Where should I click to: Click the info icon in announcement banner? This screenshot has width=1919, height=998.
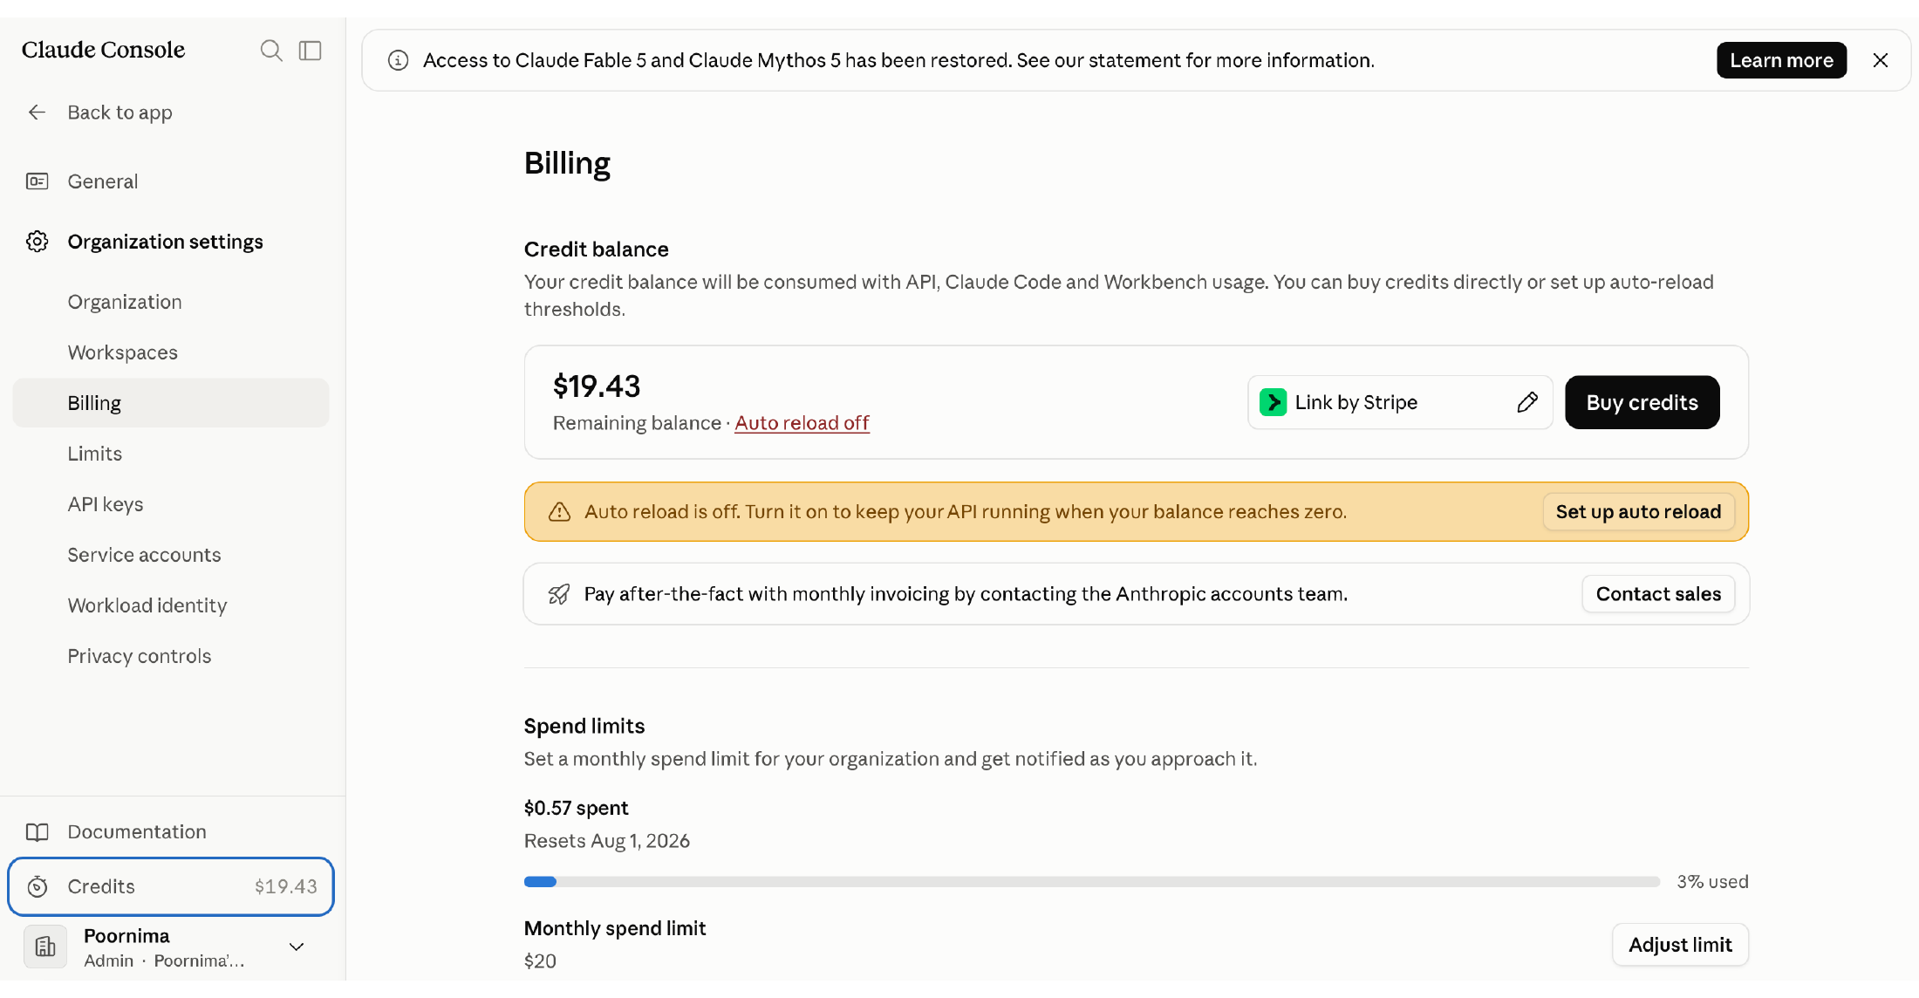tap(398, 60)
